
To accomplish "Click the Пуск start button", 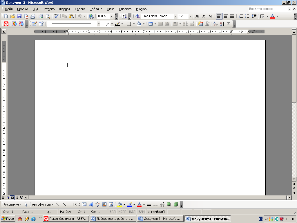I will [8, 219].
